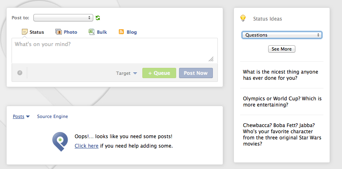Viewport: 342px width, 169px height.
Task: Select the Photo tab icon
Action: coord(59,32)
